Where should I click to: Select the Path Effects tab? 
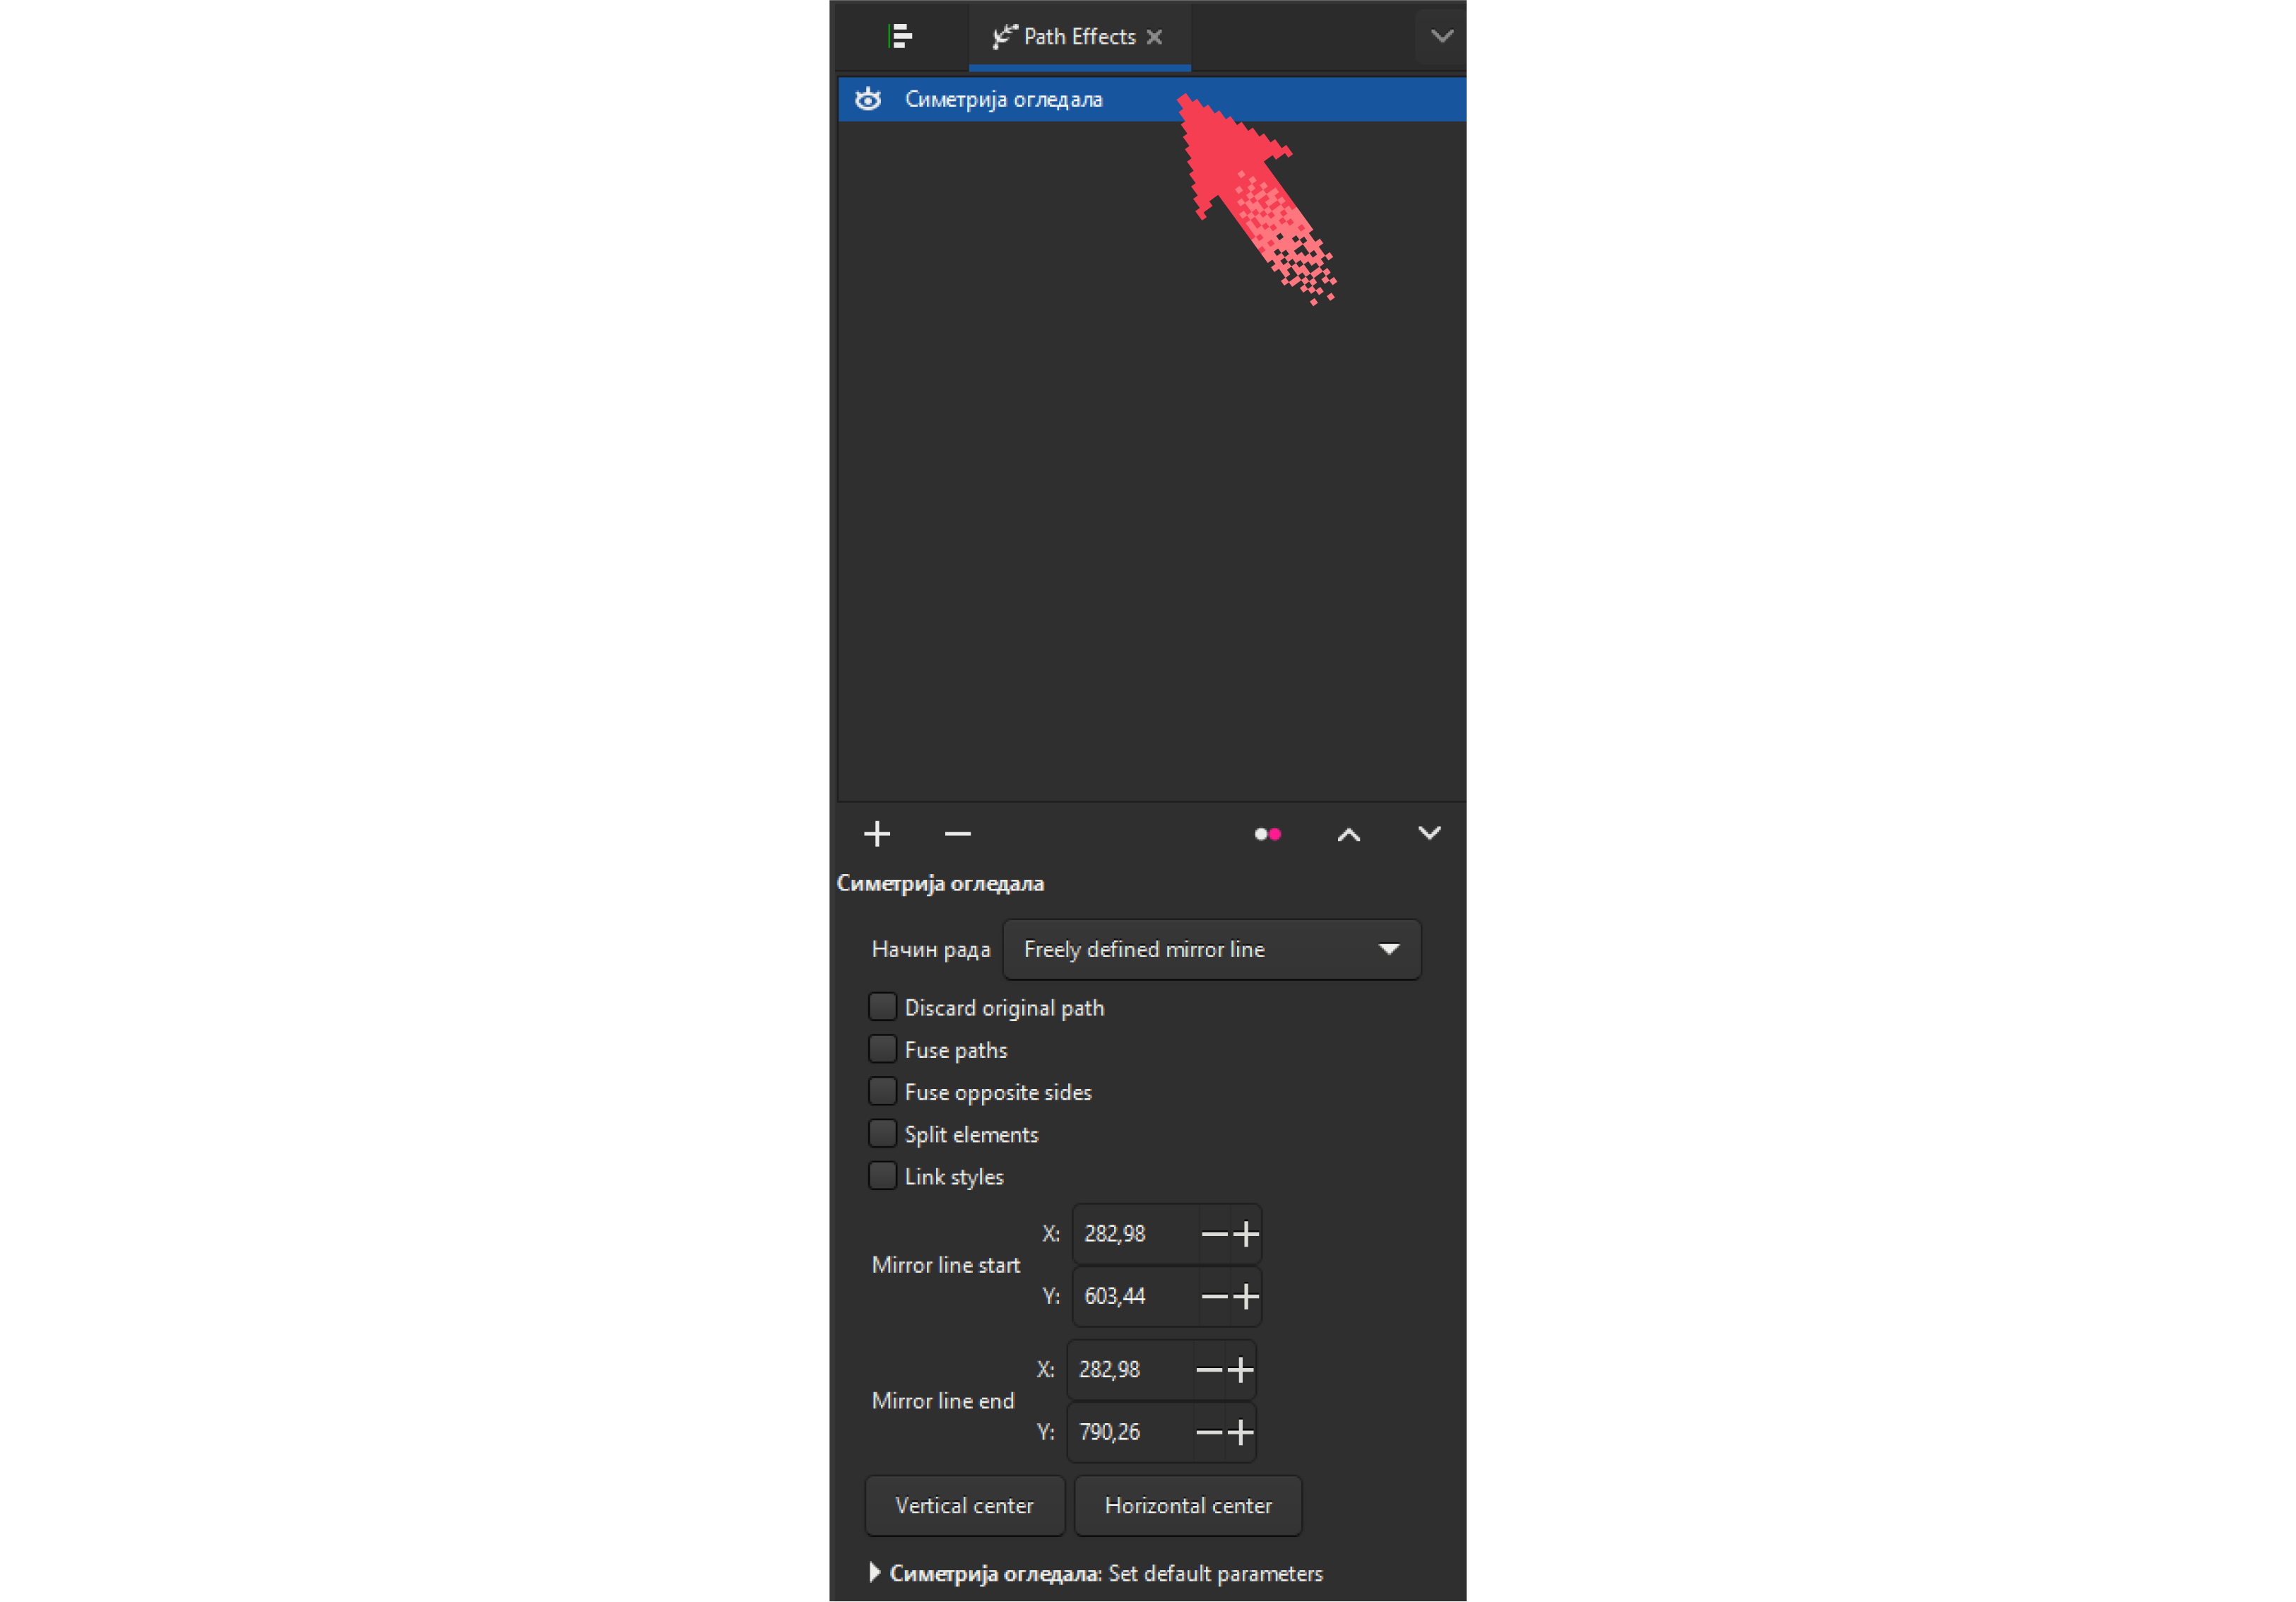coord(1078,37)
